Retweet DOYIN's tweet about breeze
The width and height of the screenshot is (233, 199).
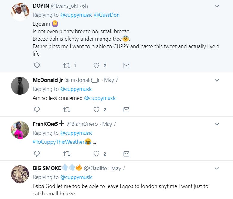(67, 65)
